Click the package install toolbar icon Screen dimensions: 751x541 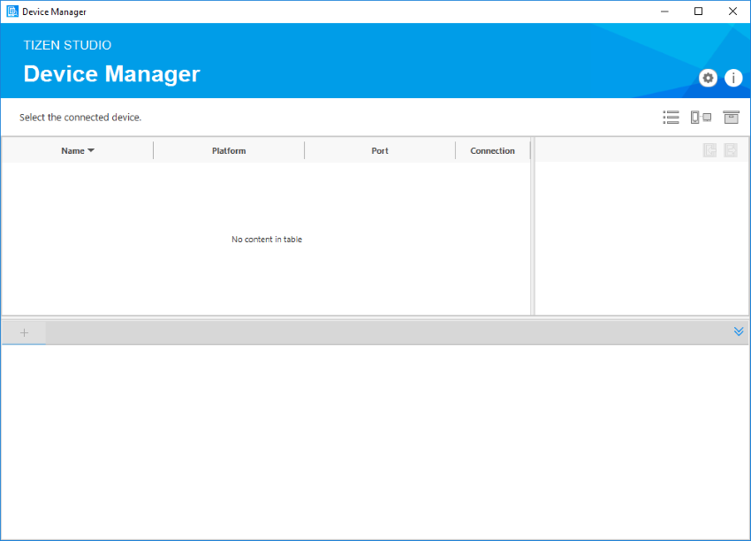click(731, 117)
